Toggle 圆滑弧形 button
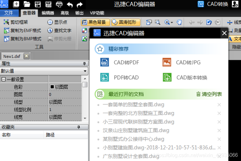 [126, 22]
